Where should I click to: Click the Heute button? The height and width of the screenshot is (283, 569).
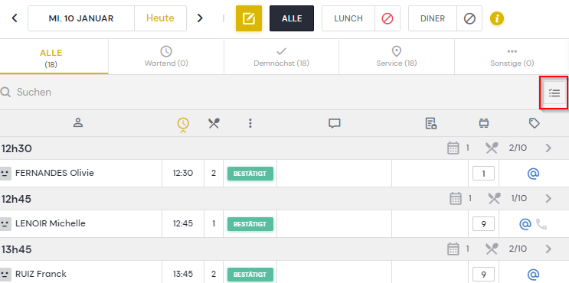pos(160,18)
